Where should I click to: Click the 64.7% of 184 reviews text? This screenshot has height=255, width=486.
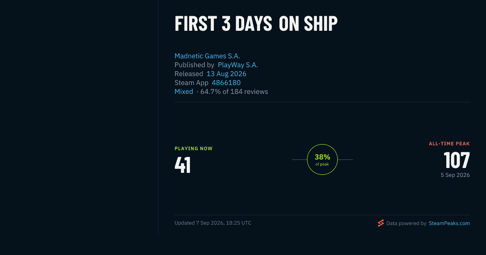234,91
